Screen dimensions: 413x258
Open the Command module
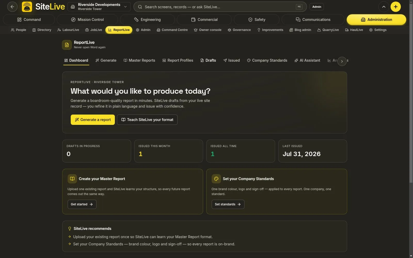(29, 20)
